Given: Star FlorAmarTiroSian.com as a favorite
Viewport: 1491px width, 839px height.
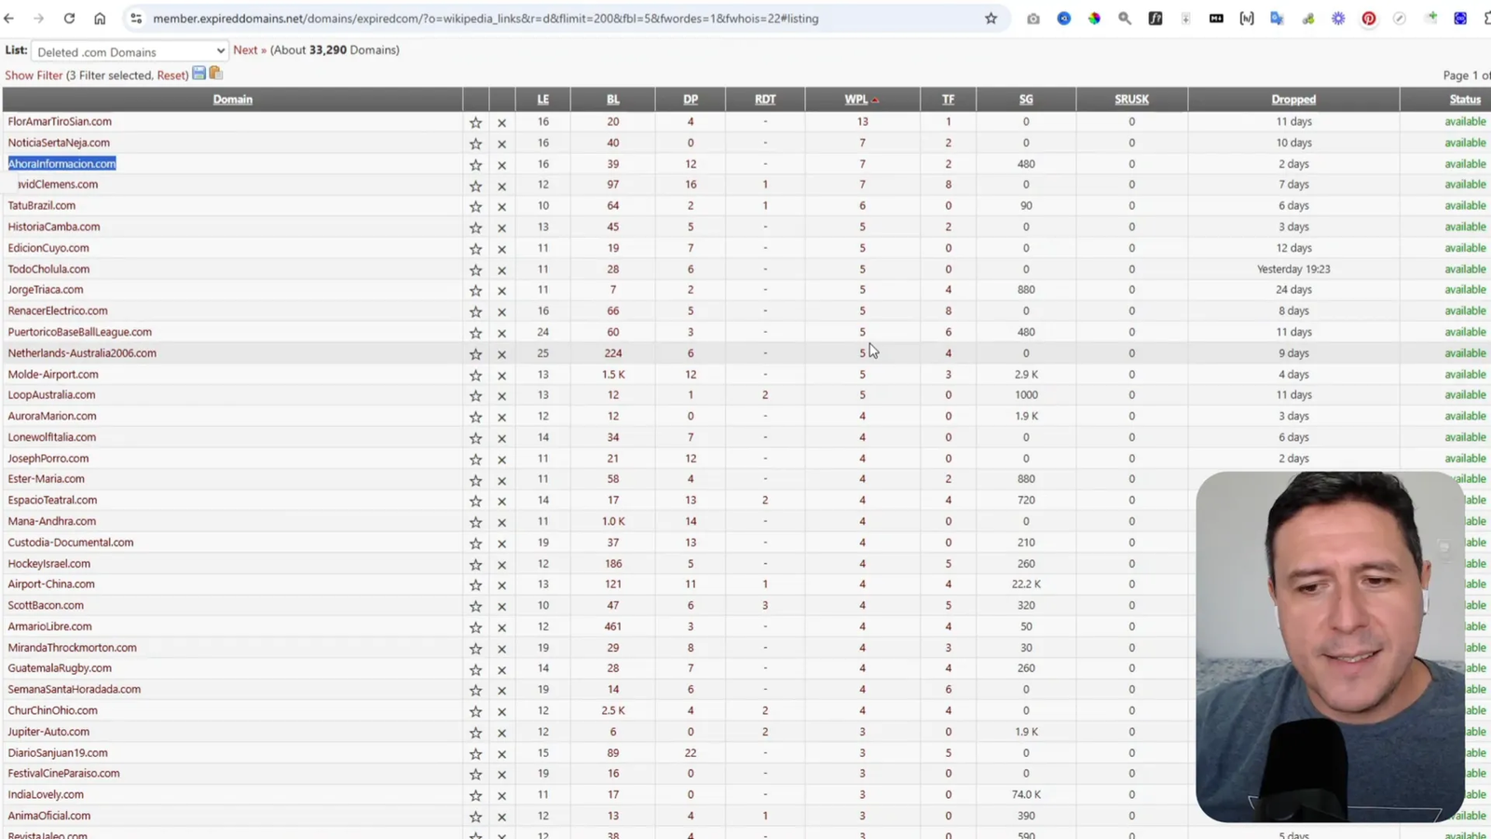Looking at the screenshot, I should (475, 122).
